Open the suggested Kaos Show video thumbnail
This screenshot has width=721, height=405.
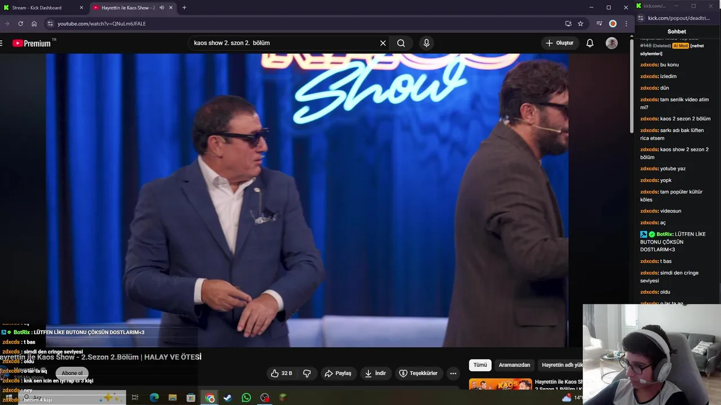(500, 385)
